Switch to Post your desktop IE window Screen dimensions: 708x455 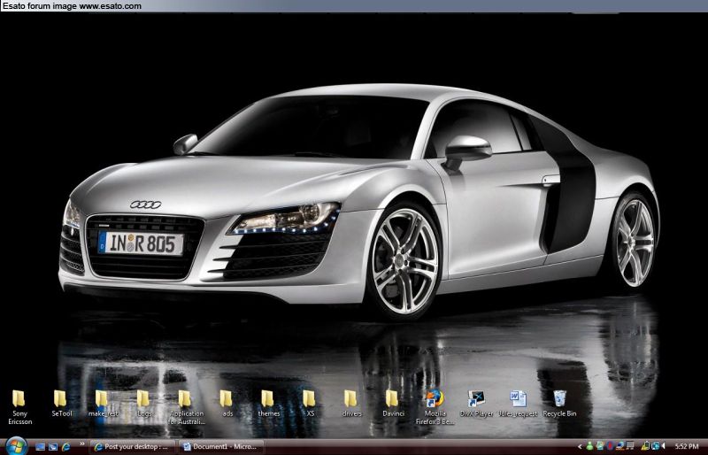[x=132, y=446]
